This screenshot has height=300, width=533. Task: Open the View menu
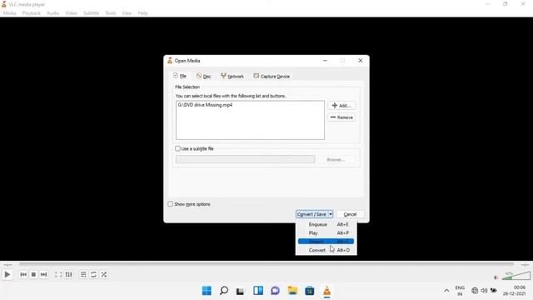click(127, 13)
